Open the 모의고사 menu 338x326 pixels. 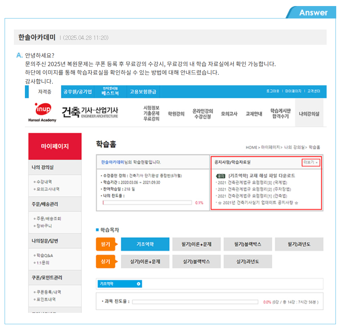[229, 114]
